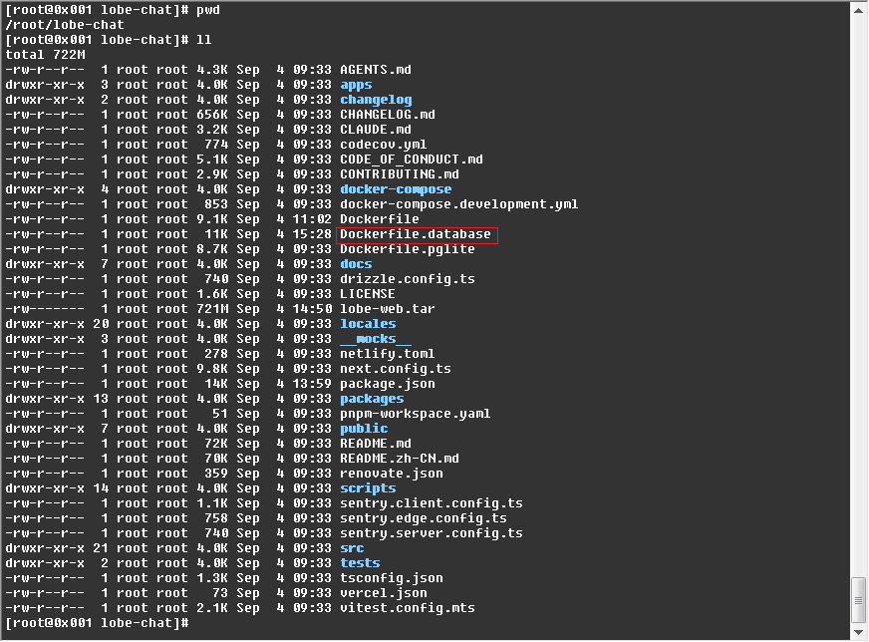Click the changelog directory entry

point(376,100)
